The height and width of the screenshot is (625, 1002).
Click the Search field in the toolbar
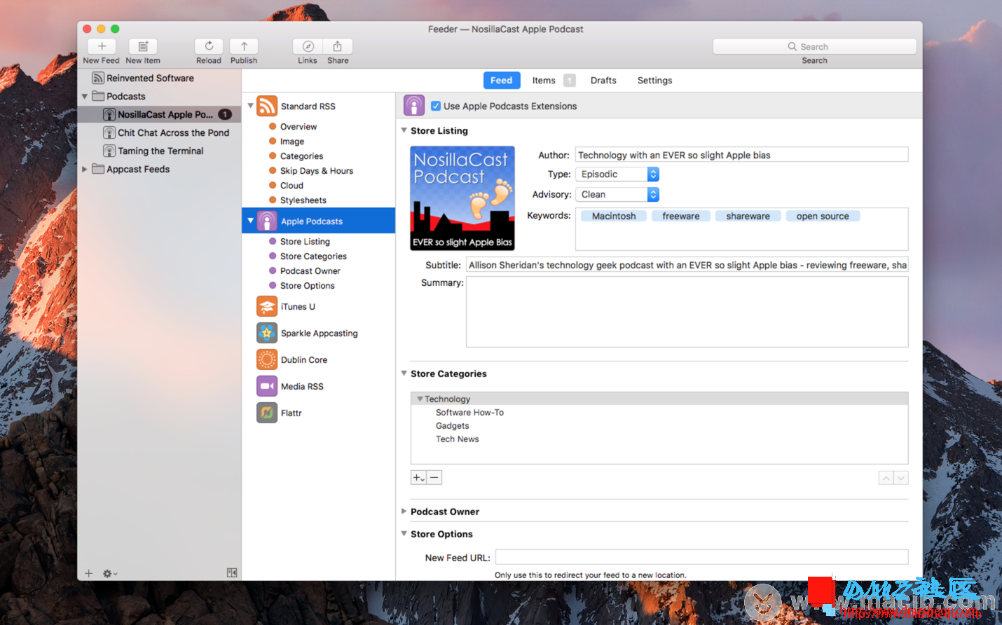(x=814, y=46)
